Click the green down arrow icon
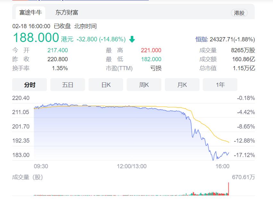The image size is (273, 199). [132, 39]
